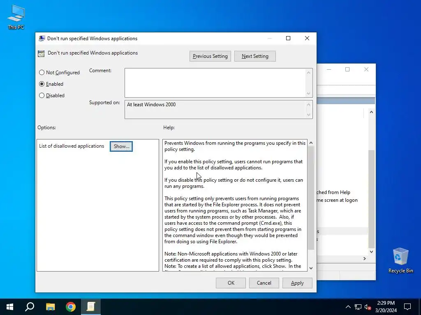
Task: Click the 'List of disallowed applications' label
Action: [72, 146]
